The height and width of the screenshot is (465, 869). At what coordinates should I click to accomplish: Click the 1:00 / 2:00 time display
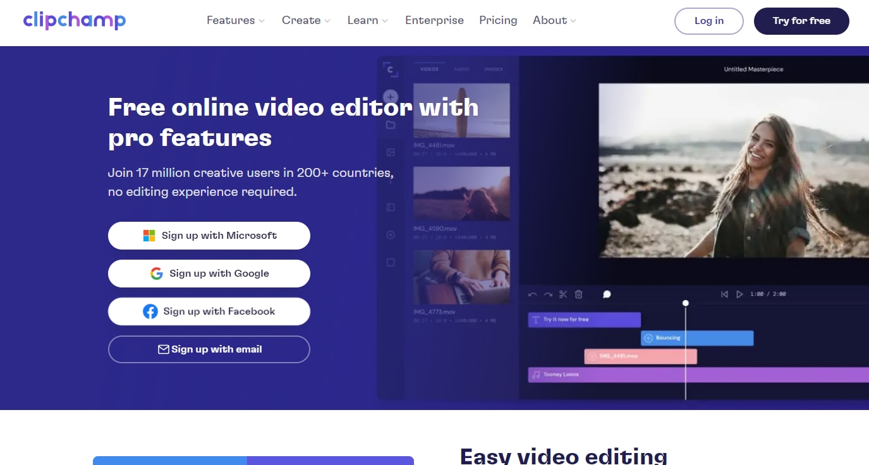[768, 294]
